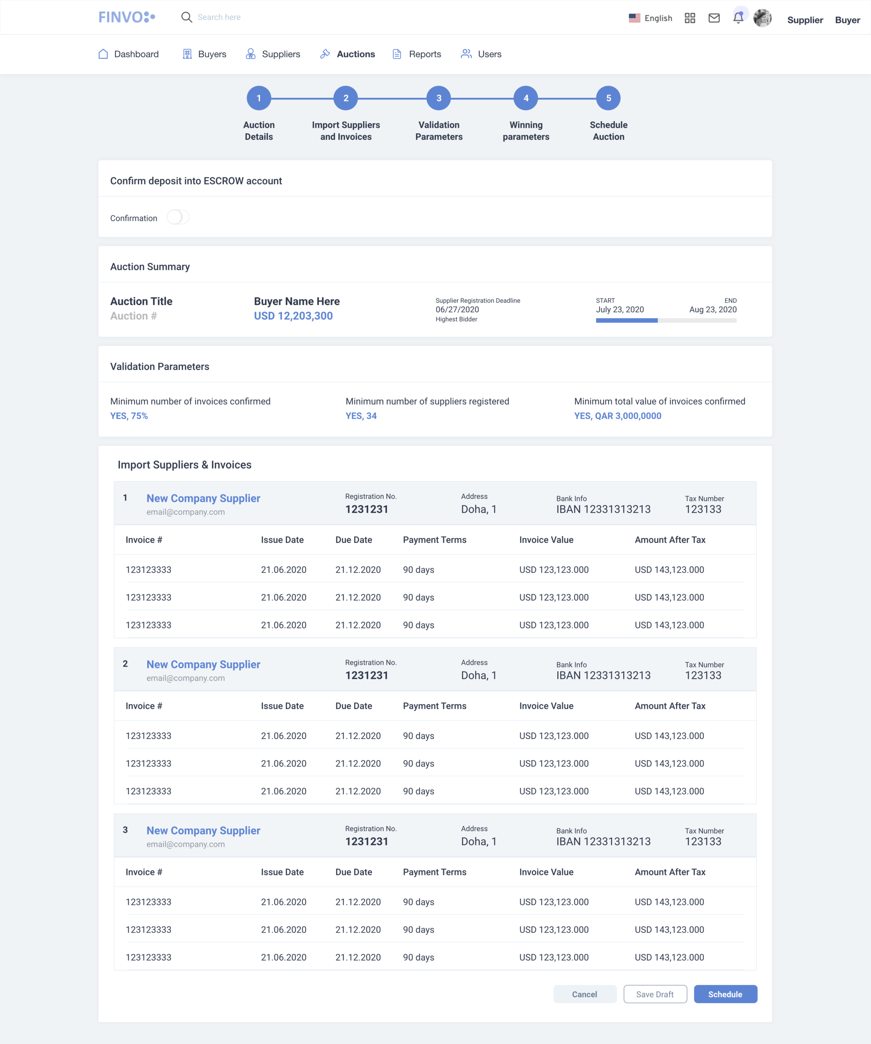Open Reports document icon
Viewport: 871px width, 1044px height.
(397, 54)
